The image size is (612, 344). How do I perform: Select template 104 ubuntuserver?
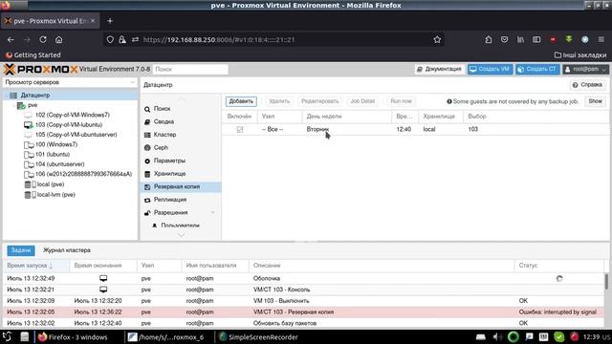59,164
